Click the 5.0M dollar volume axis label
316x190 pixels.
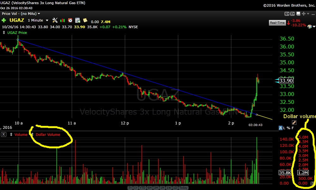coord(303,137)
